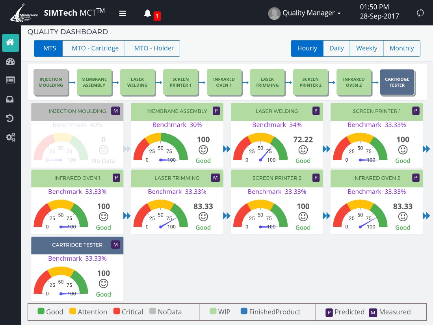This screenshot has width=433, height=325.
Task: Open the Quality Manager user dropdown
Action: click(x=305, y=13)
